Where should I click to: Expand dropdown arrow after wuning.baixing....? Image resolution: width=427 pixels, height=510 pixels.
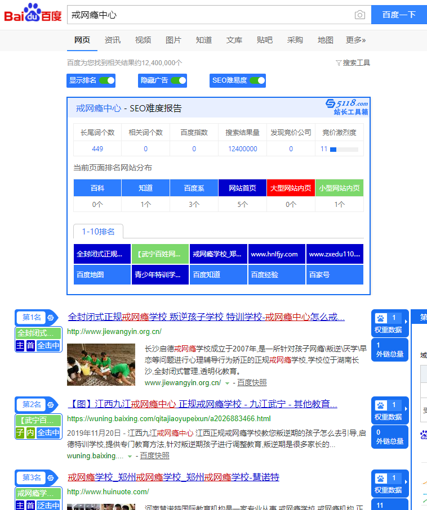point(130,457)
